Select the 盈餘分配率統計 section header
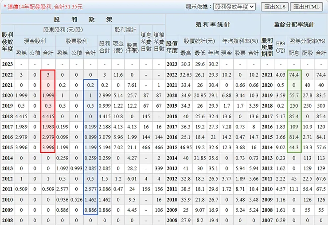328x225 pixels. point(294,25)
